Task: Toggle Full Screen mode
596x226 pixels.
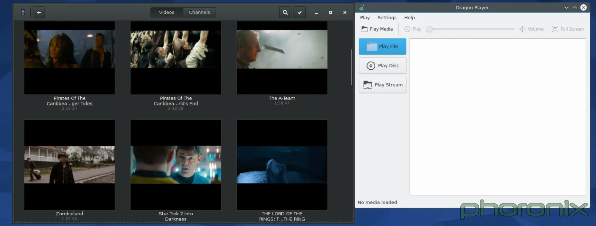Action: point(568,29)
